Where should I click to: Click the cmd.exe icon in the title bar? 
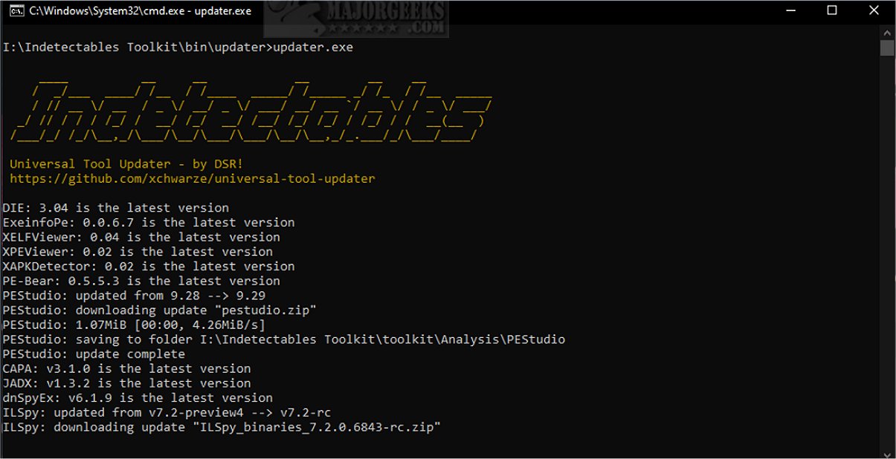17,10
